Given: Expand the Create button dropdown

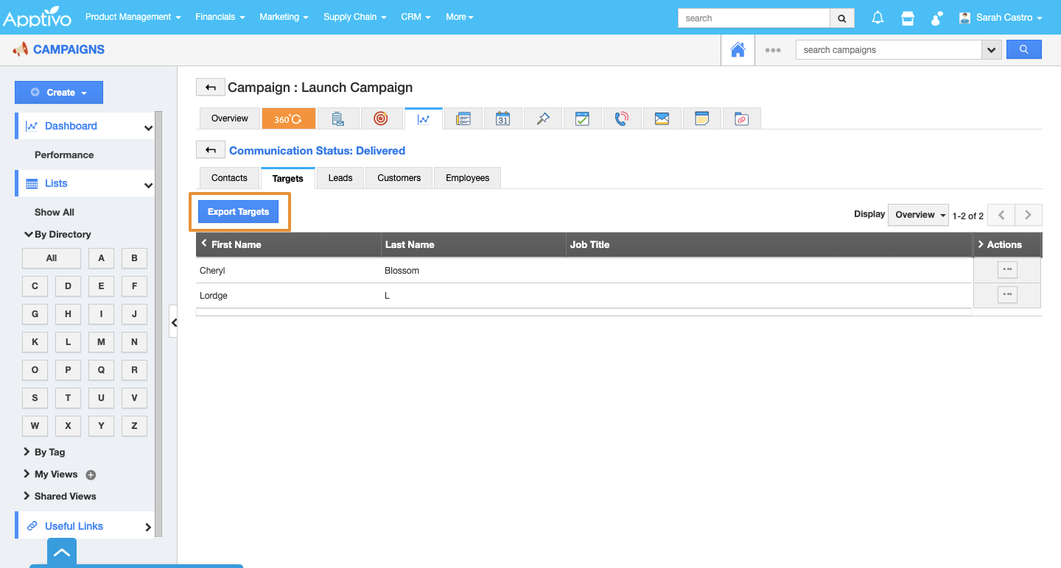Looking at the screenshot, I should 59,93.
